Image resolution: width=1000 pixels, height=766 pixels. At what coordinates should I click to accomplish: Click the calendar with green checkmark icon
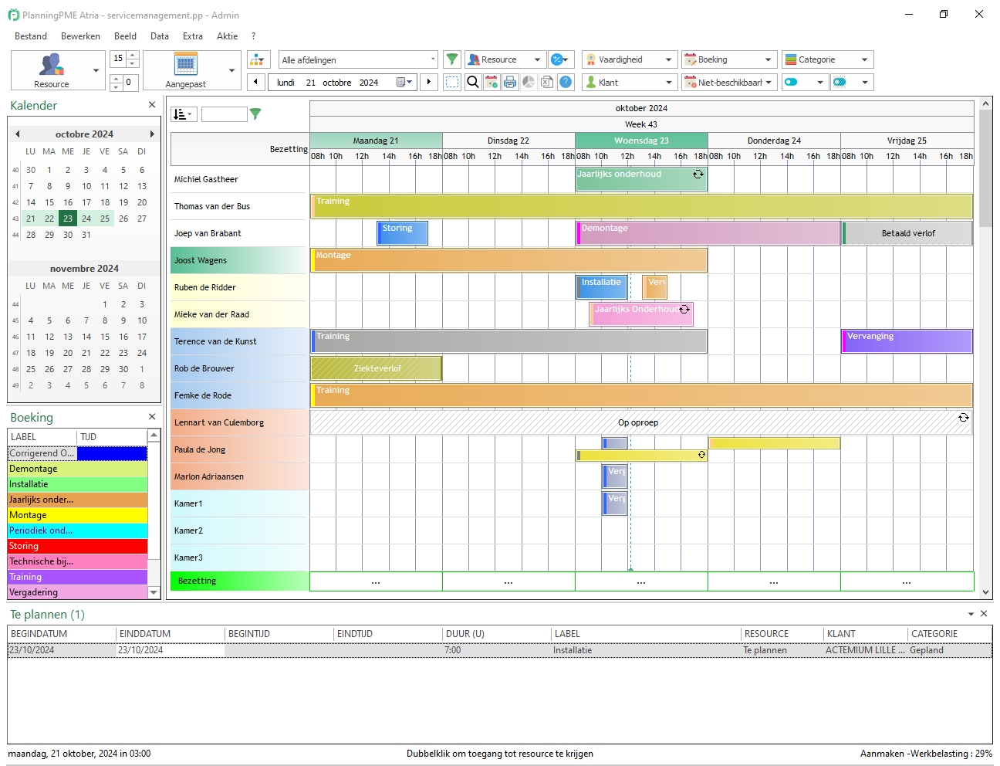(492, 82)
